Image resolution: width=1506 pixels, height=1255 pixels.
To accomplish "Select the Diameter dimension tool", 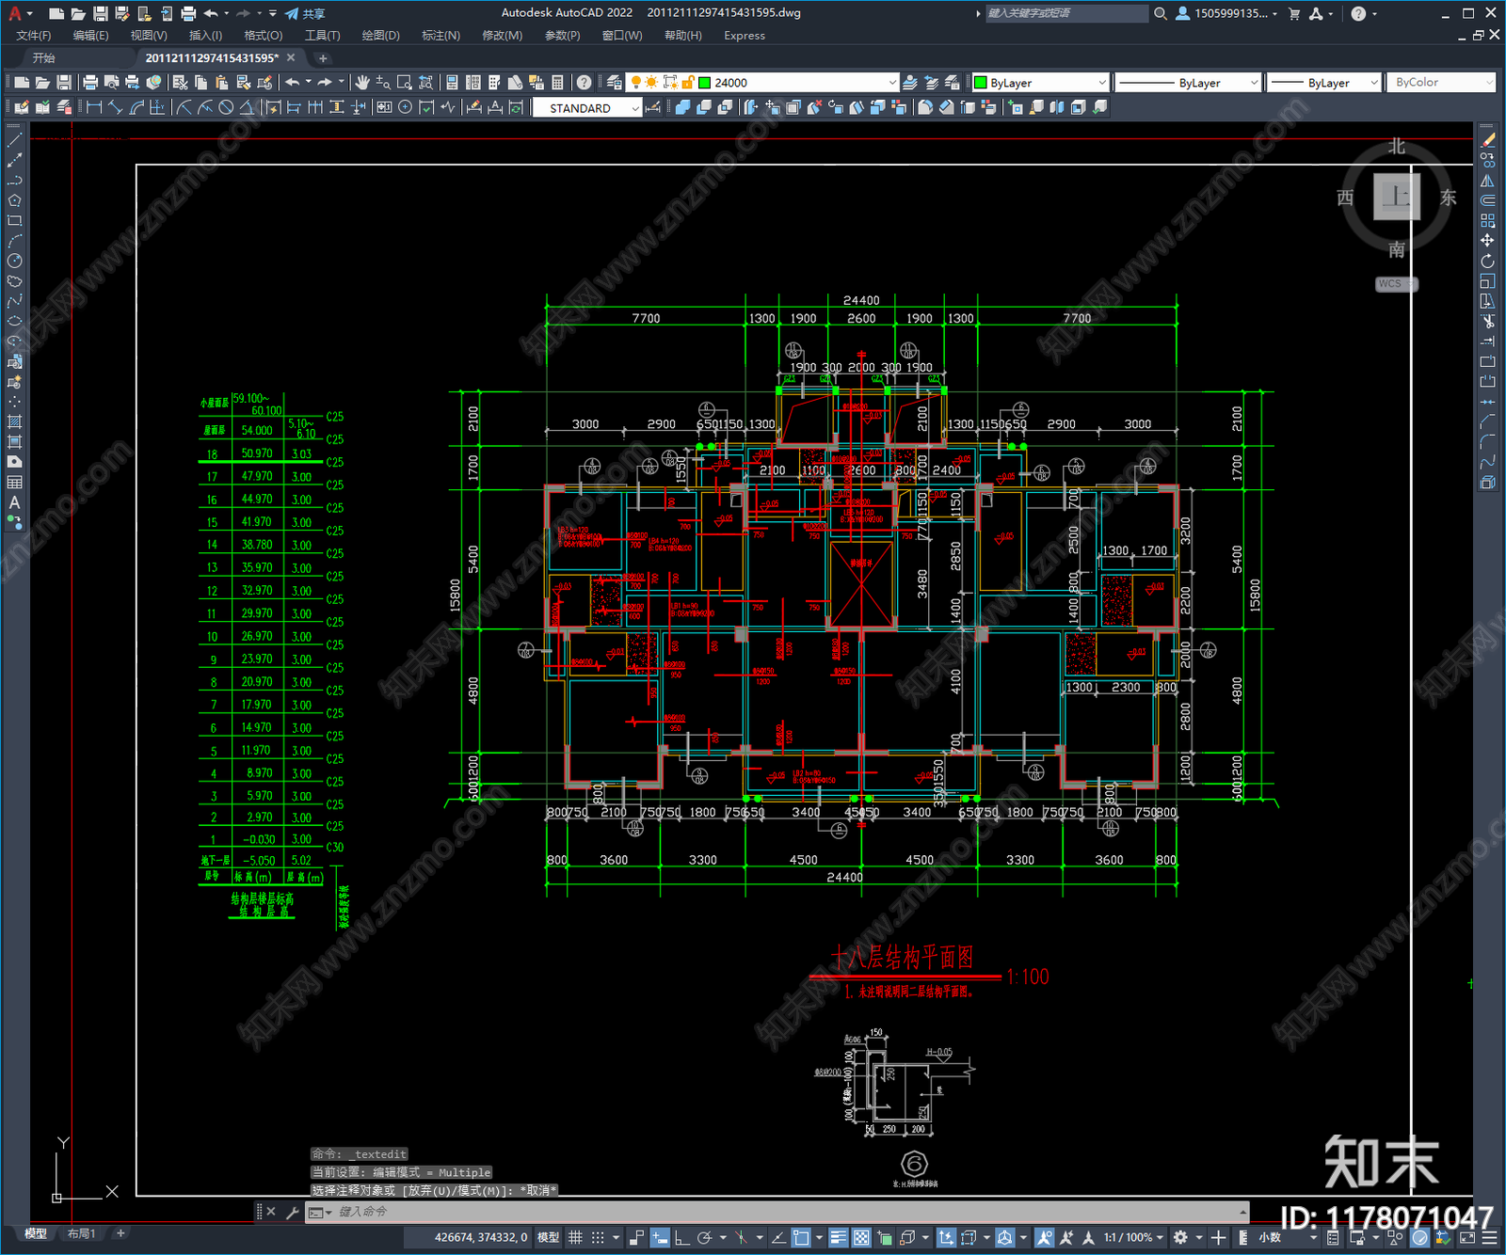I will pos(226,107).
